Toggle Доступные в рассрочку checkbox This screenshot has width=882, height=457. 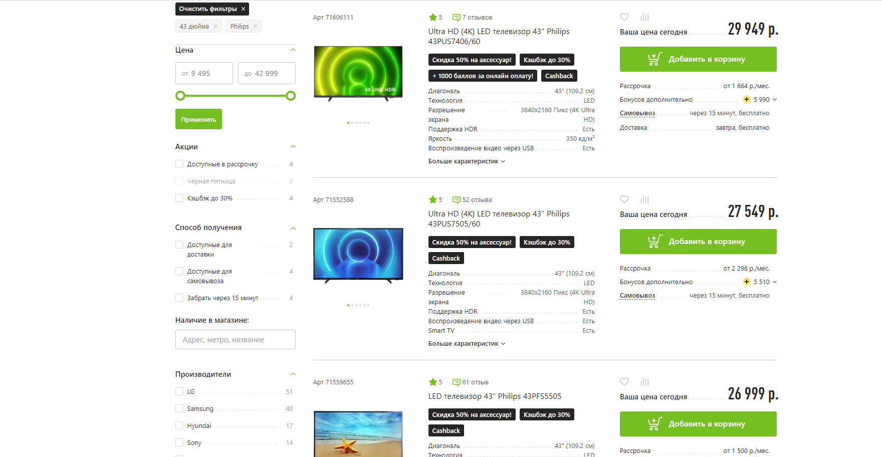coord(179,164)
